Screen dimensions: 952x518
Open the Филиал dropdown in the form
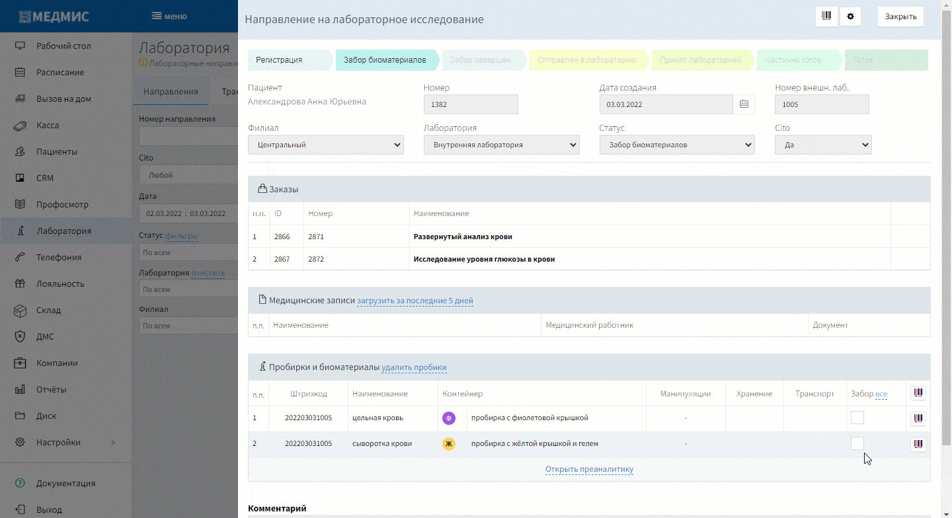[x=326, y=145]
